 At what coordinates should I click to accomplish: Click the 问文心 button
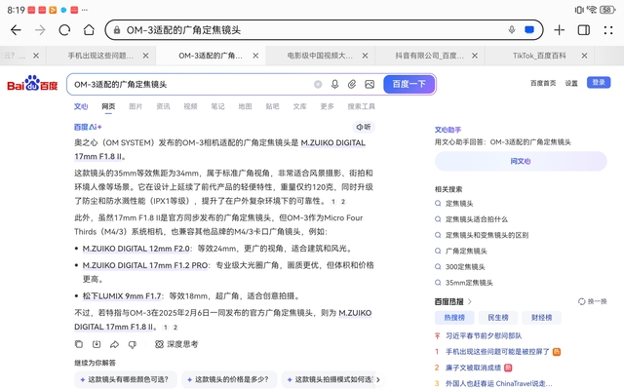[521, 161]
